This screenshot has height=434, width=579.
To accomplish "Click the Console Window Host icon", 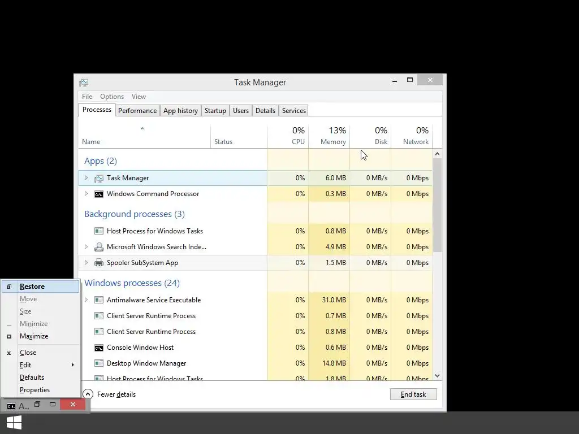I will point(98,348).
